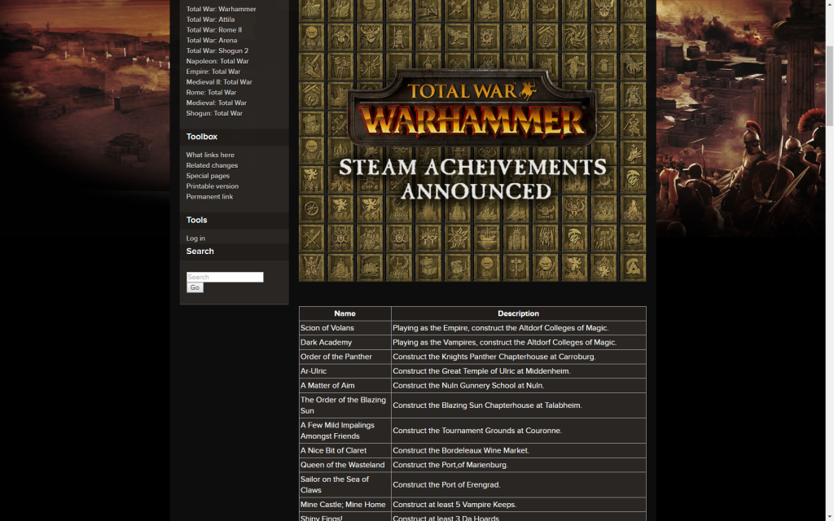Open the Printable version link

212,186
